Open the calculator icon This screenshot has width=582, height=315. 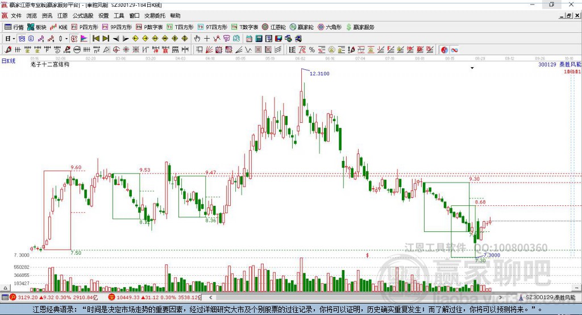pos(259,39)
